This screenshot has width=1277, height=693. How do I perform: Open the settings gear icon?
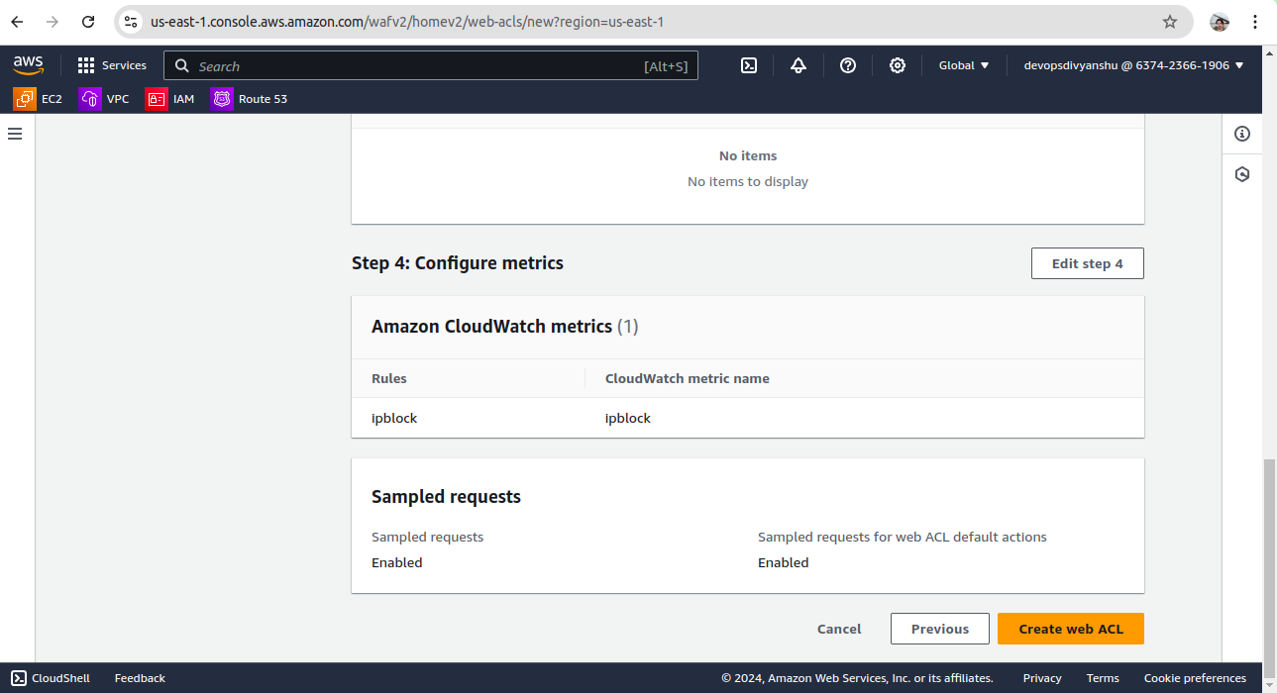tap(898, 65)
